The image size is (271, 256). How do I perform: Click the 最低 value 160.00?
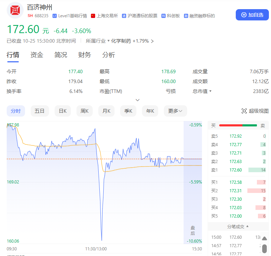[x=168, y=81]
